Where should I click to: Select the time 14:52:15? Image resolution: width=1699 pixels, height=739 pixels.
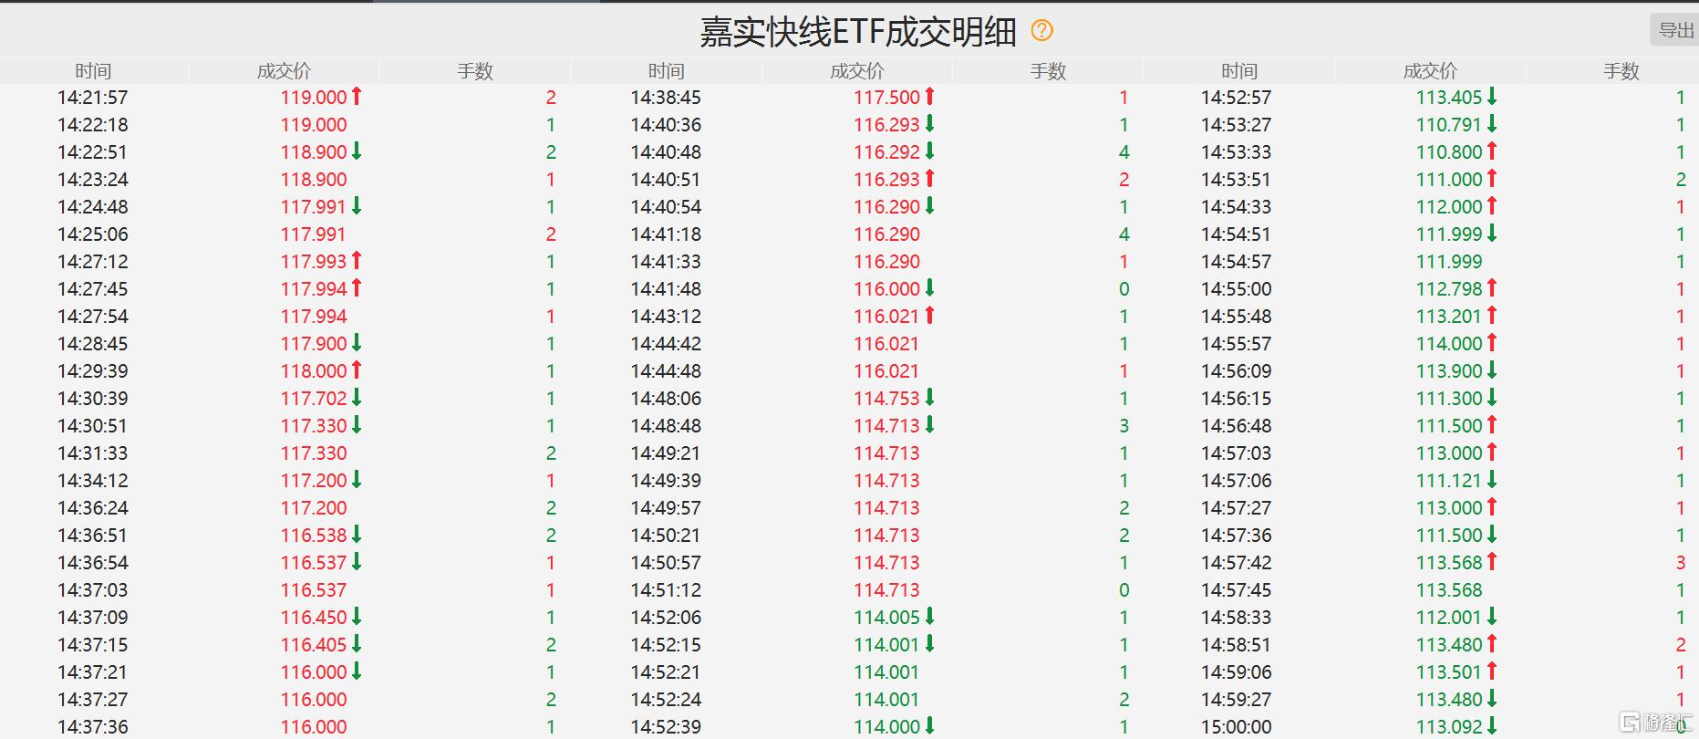[666, 645]
